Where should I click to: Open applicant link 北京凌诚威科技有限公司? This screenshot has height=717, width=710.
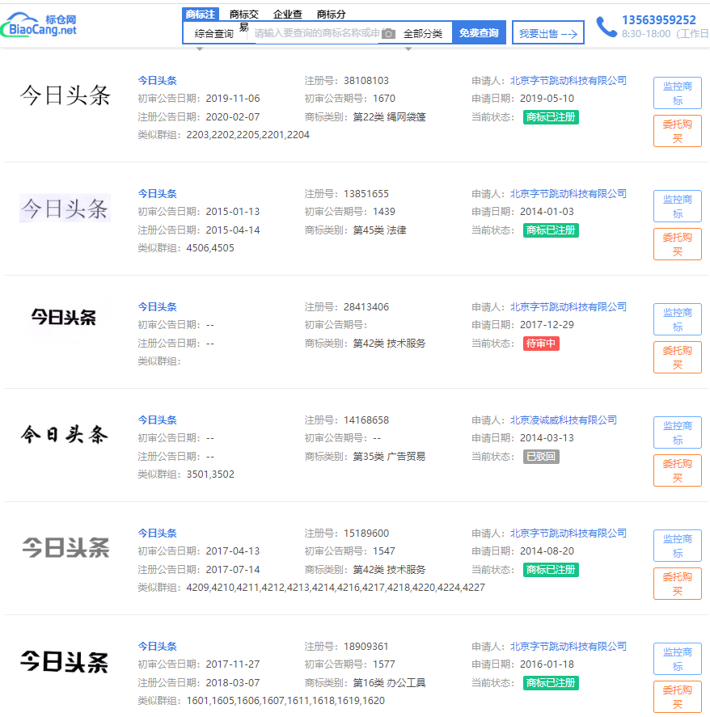point(564,420)
